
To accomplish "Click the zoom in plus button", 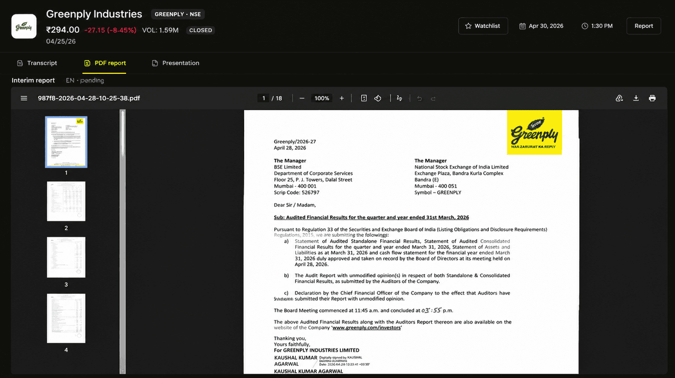I will coord(342,98).
